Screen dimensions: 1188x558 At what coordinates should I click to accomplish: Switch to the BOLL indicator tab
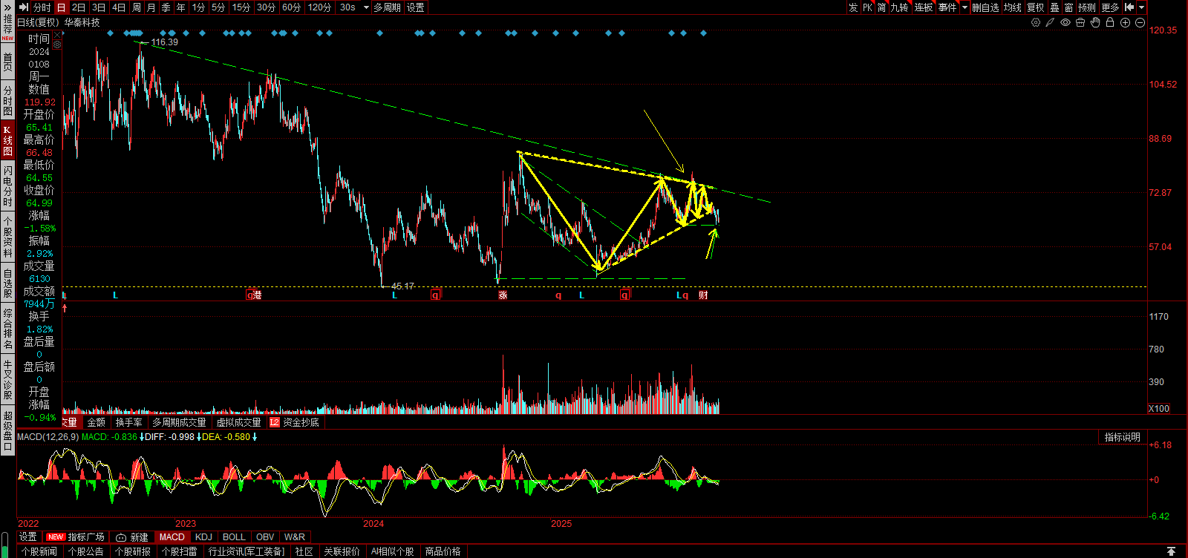(x=234, y=537)
